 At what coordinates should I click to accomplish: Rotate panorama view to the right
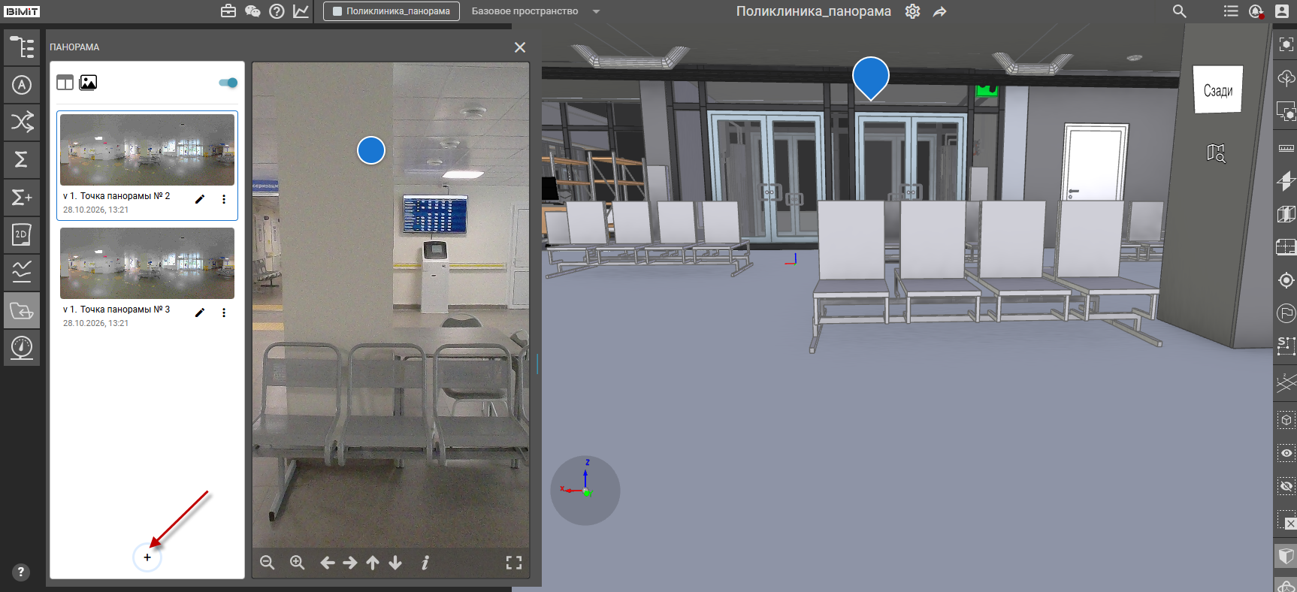[x=350, y=563]
